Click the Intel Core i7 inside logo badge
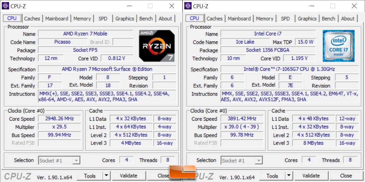The width and height of the screenshot is (365, 182). pyautogui.click(x=338, y=46)
